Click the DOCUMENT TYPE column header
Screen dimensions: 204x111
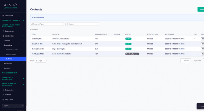101,34
